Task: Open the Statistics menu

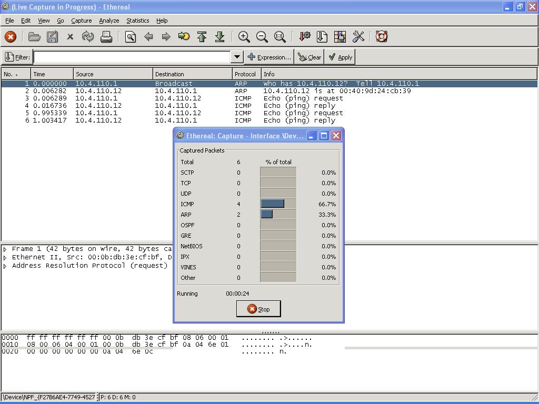Action: tap(137, 21)
